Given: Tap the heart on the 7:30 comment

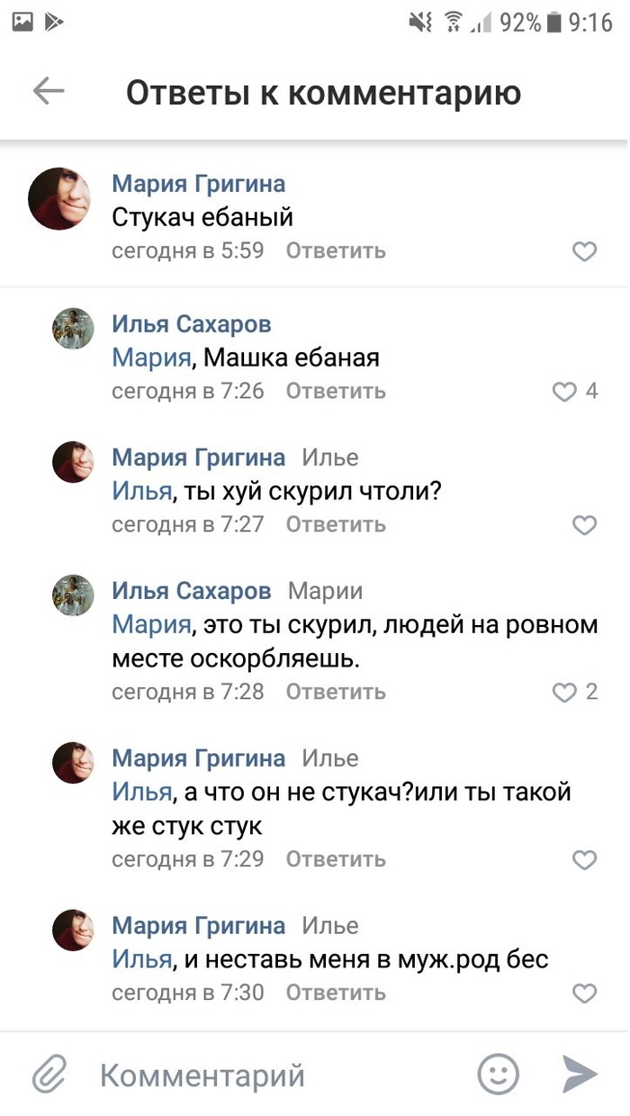Looking at the screenshot, I should click(585, 994).
